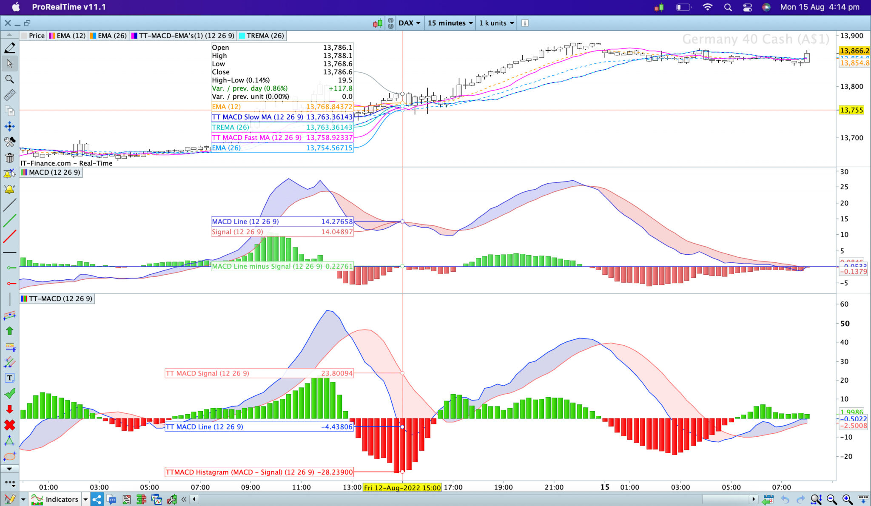Screen dimensions: 871x506
Task: Click the zoom out magnifier icon
Action: point(832,499)
